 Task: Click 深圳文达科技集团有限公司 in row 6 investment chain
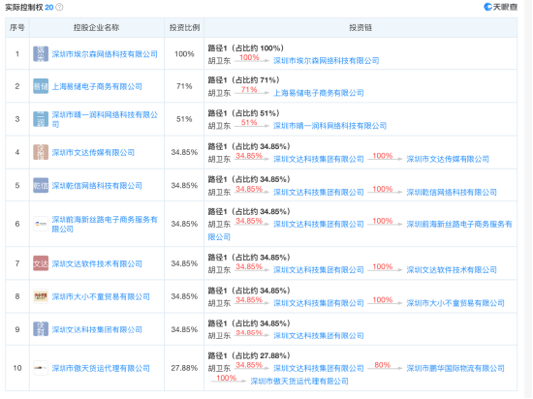click(x=319, y=224)
